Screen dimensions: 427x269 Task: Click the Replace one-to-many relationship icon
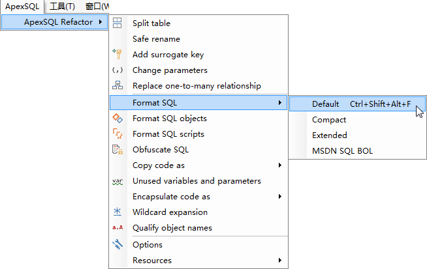point(118,86)
